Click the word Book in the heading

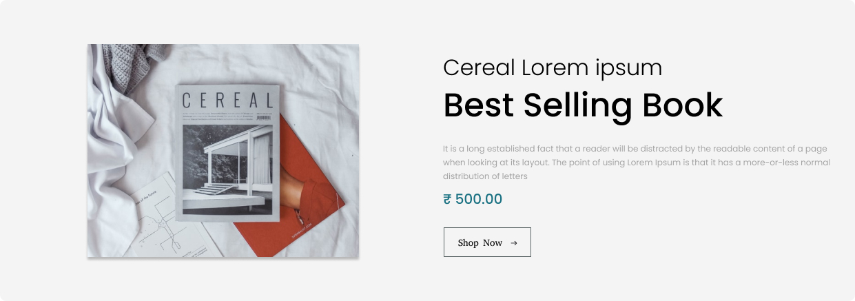(x=683, y=105)
